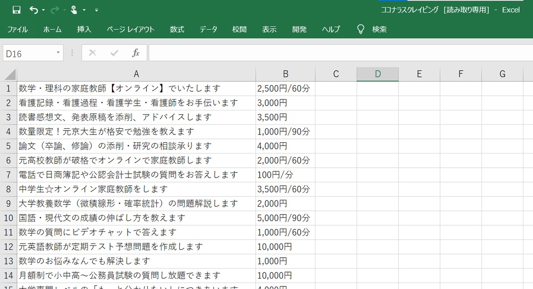Click the Name Box showing D16
Viewport: 533px width, 289px height.
pyautogui.click(x=28, y=53)
